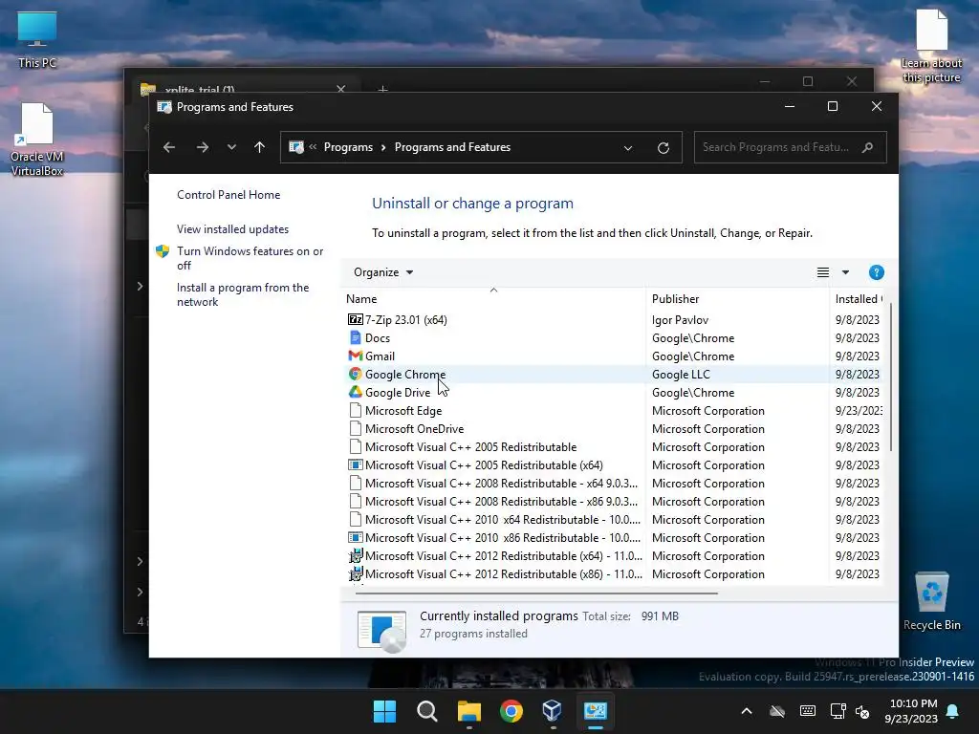Select the Microsoft Edge program row

(x=614, y=411)
